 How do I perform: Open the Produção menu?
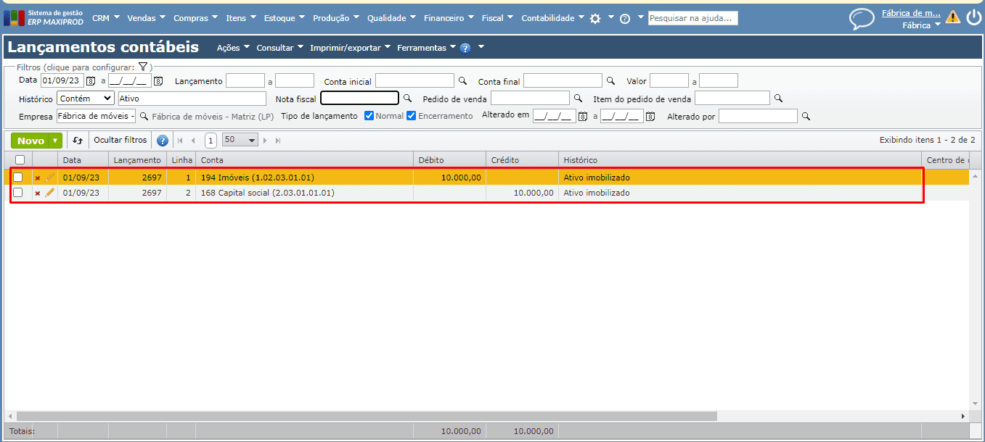[336, 18]
